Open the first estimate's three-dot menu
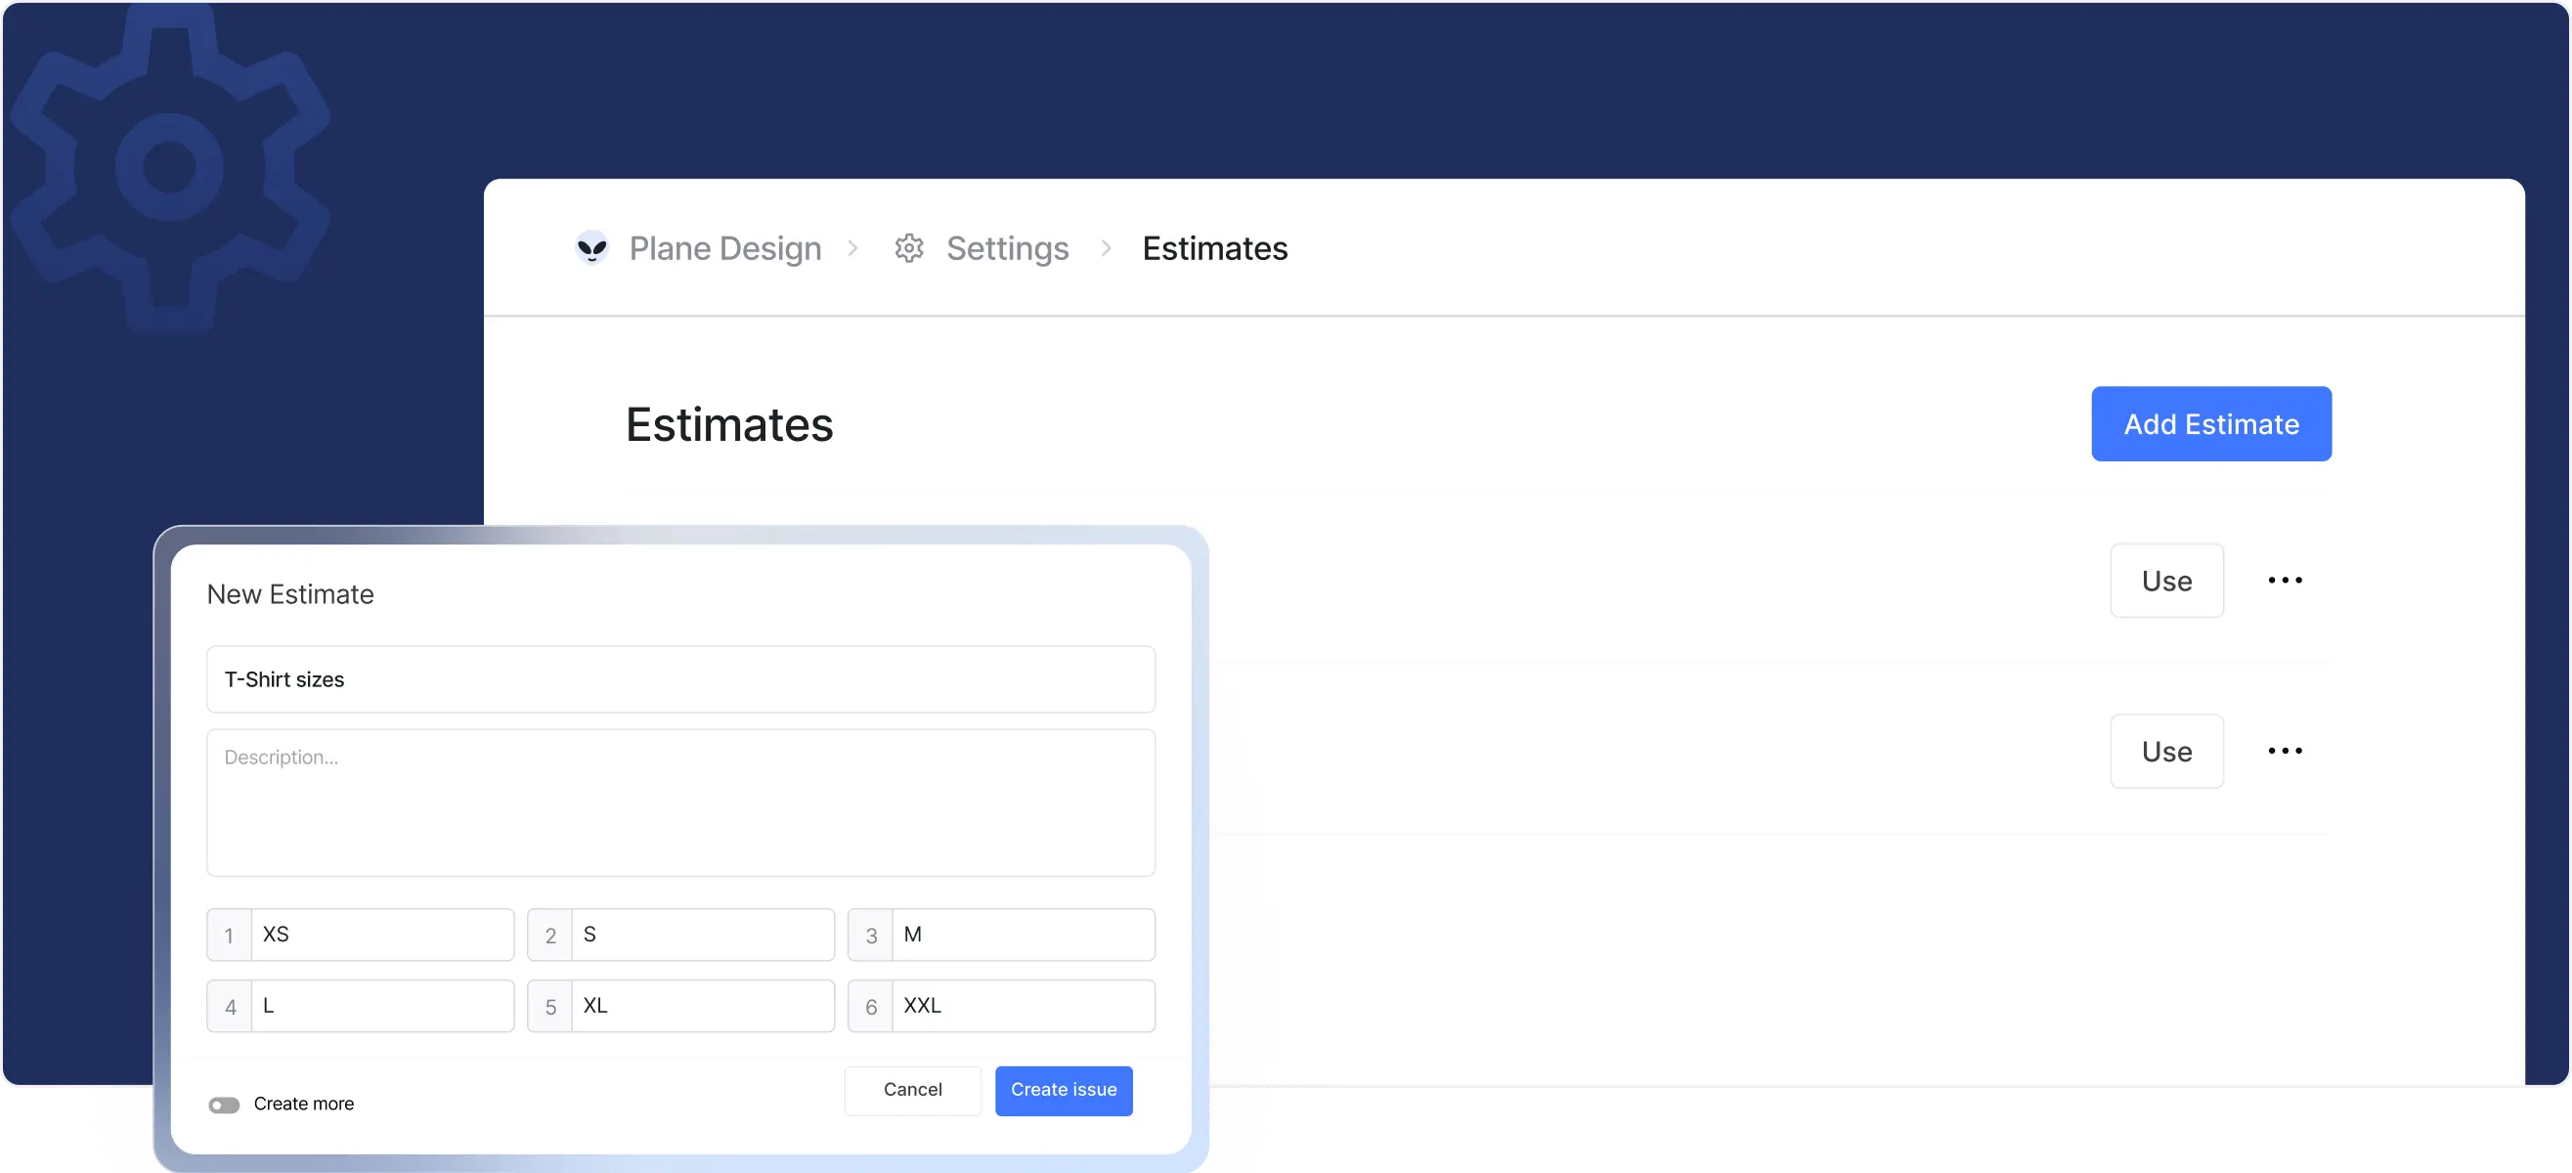Image resolution: width=2572 pixels, height=1173 pixels. [x=2285, y=580]
